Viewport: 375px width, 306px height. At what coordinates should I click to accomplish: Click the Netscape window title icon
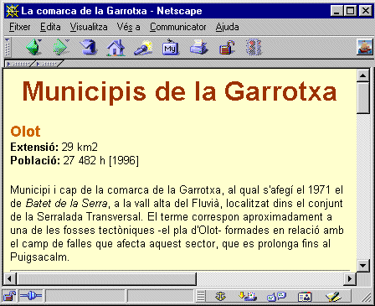13,11
